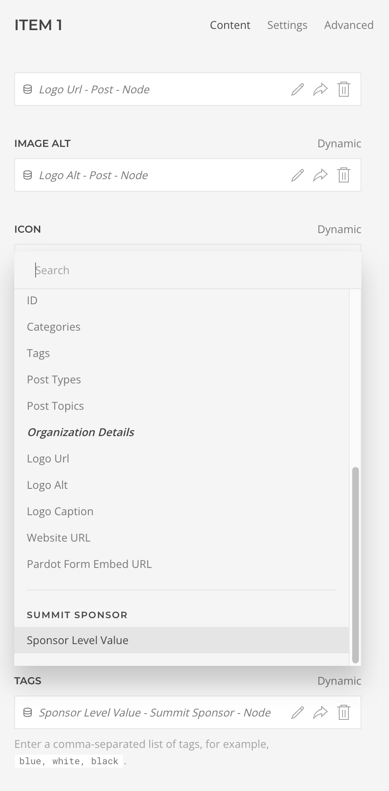389x791 pixels.
Task: Click share arrow icon on Logo Alt row
Action: tap(320, 175)
